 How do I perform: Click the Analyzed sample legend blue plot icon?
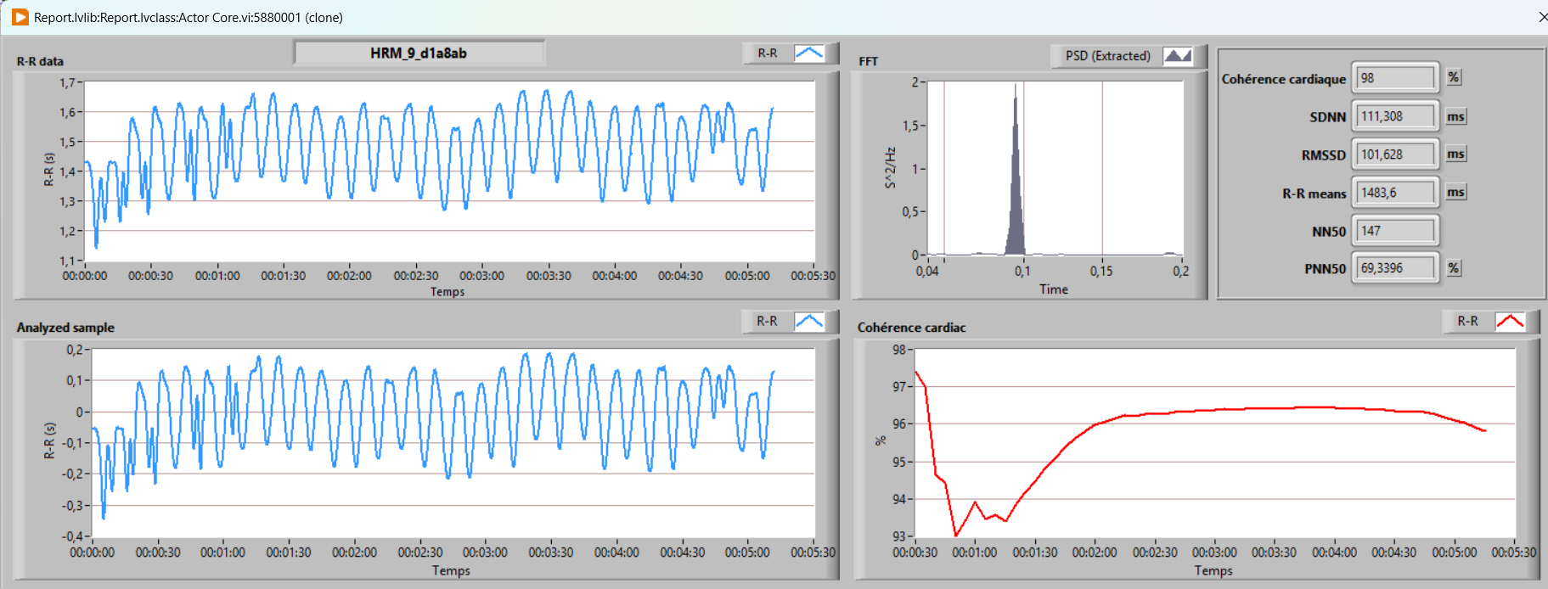point(808,321)
